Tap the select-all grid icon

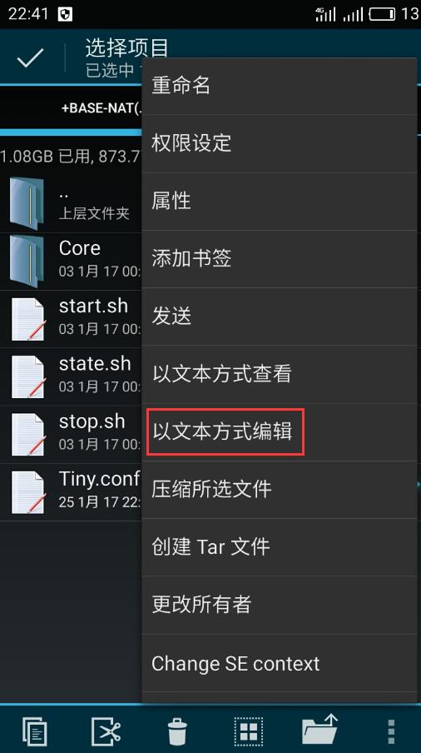[249, 731]
